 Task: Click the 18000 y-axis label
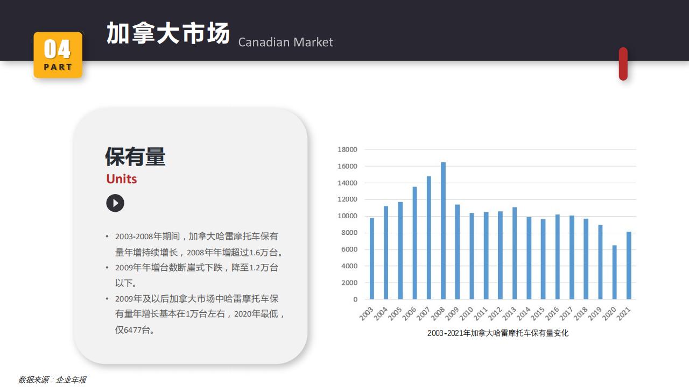pos(347,149)
